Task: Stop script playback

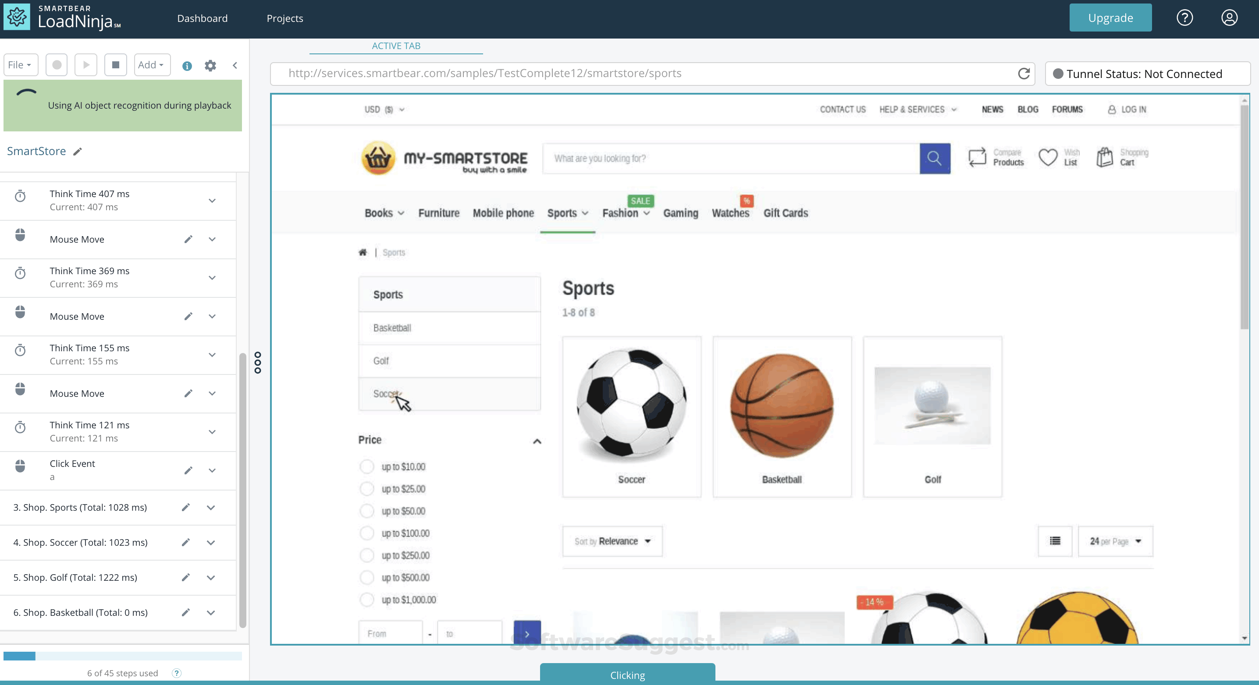Action: coord(116,64)
